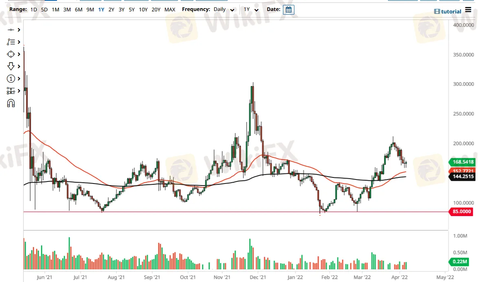The image size is (478, 282).
Task: Select the line drawing tool icon
Action: 11,30
